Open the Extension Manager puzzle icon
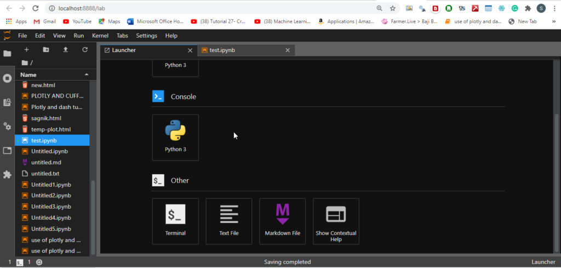The height and width of the screenshot is (268, 561). [x=7, y=175]
